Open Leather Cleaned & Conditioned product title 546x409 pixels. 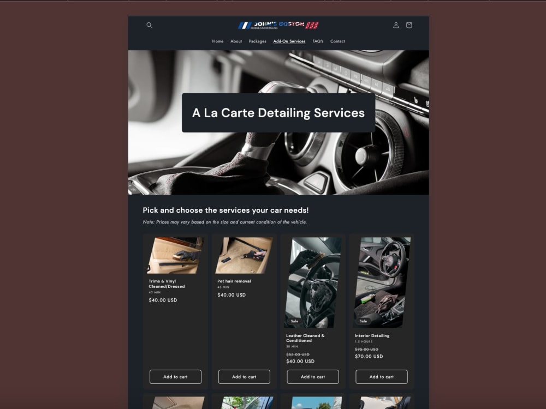(305, 338)
